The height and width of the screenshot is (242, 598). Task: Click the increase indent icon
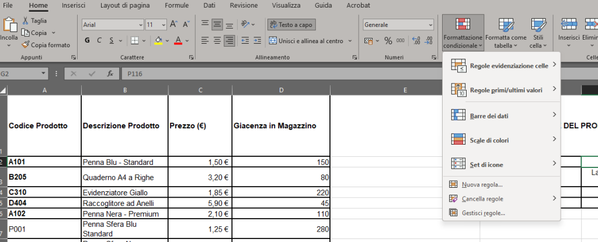coord(258,41)
